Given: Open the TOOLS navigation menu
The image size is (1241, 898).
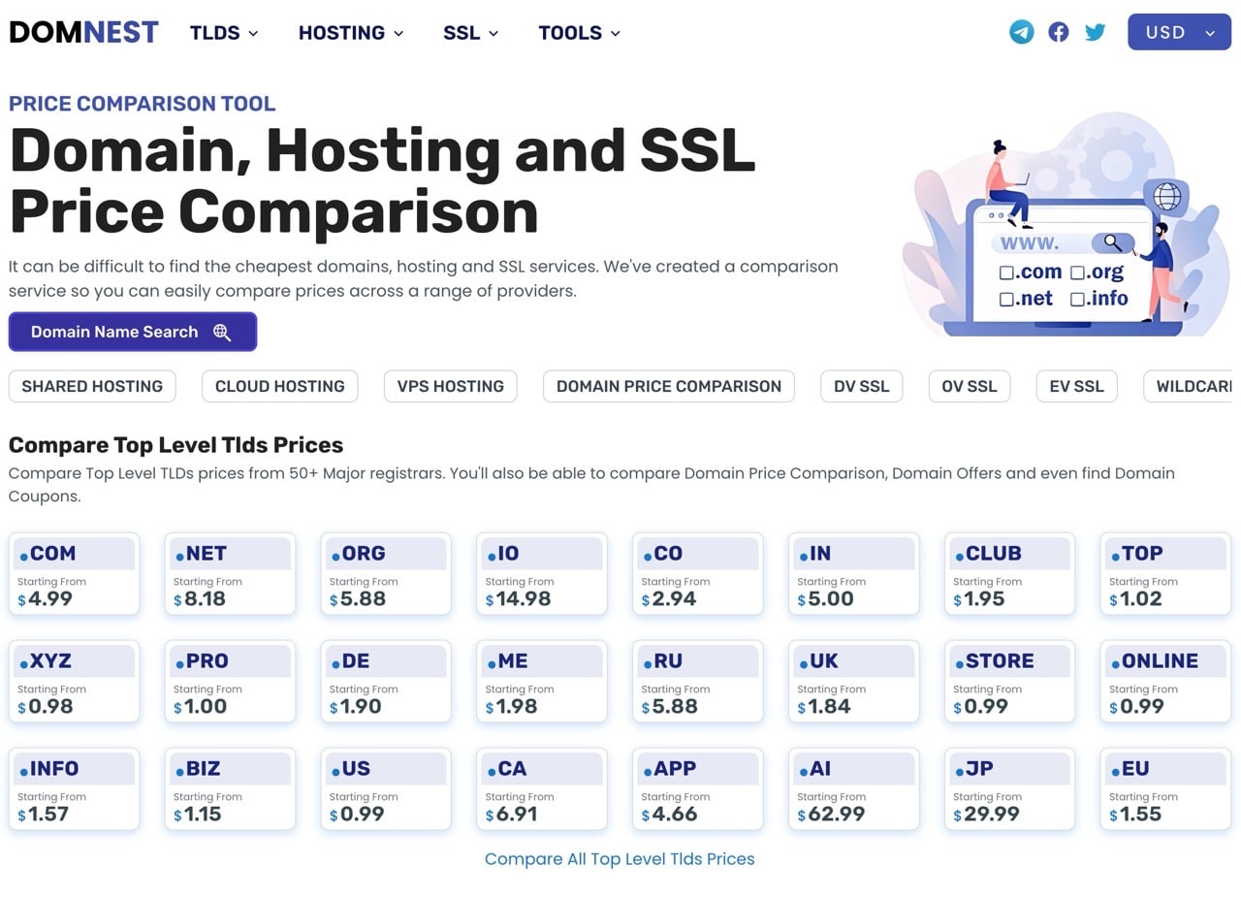Looking at the screenshot, I should click(579, 33).
